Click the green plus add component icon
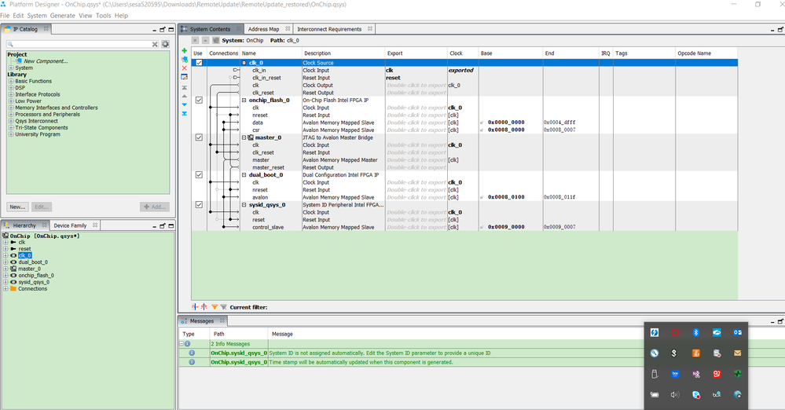785x410 pixels. [x=184, y=51]
